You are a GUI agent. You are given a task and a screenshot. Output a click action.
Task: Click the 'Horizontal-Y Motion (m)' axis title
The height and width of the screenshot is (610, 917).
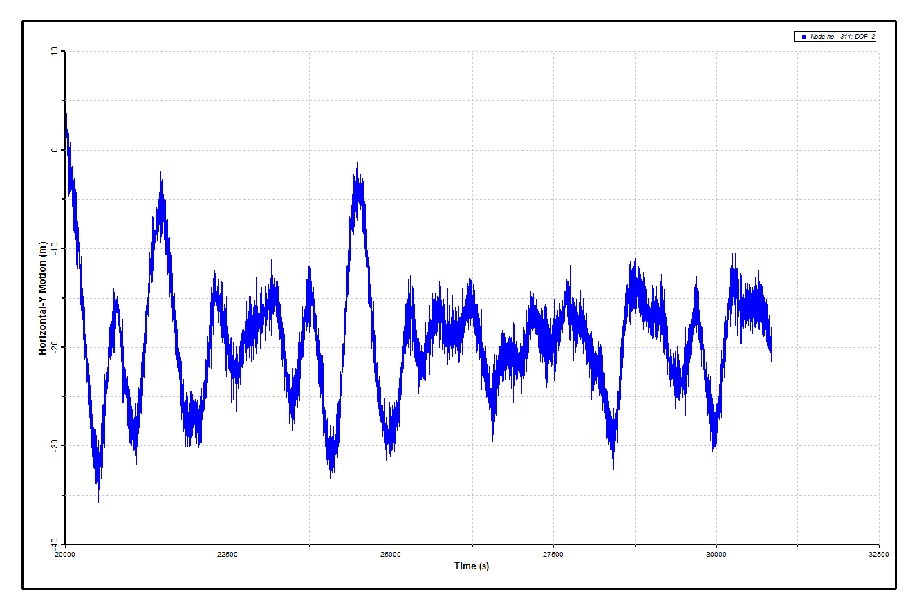42,297
